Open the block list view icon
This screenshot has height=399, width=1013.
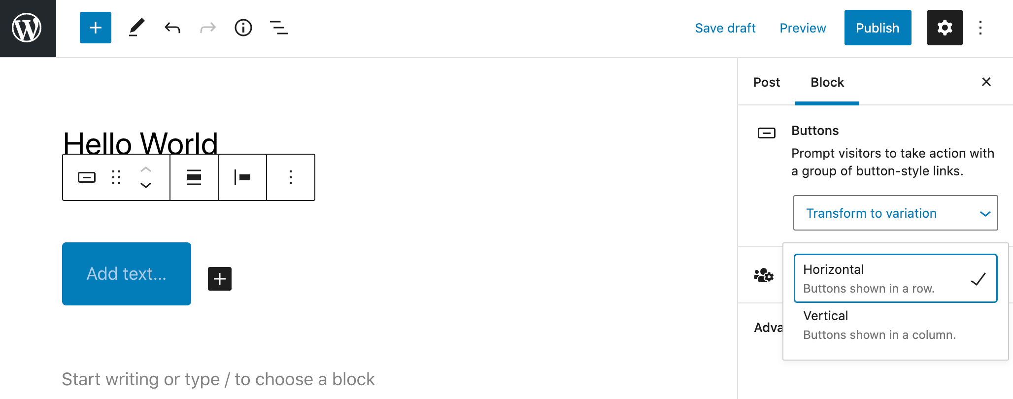pos(279,28)
